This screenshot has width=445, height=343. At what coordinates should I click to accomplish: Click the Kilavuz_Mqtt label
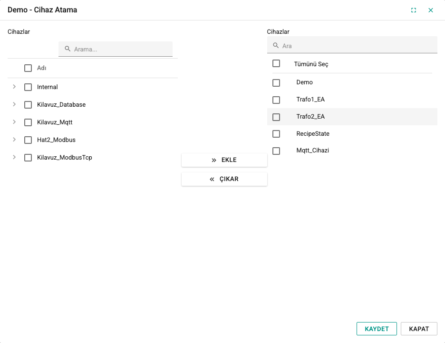55,122
